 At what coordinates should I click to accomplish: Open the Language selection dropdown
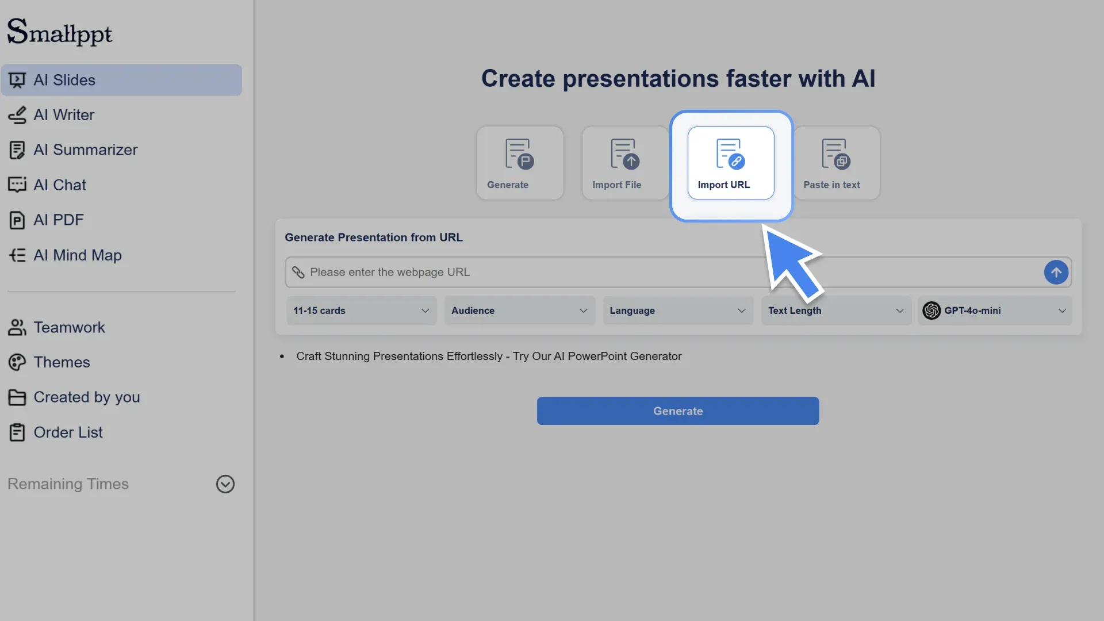coord(678,310)
